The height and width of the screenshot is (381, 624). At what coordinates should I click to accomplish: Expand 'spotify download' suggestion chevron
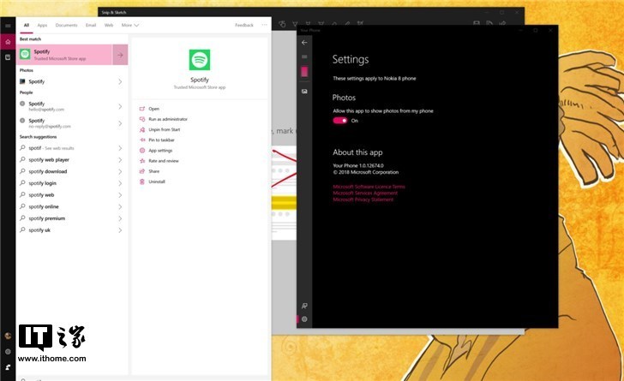click(x=120, y=171)
